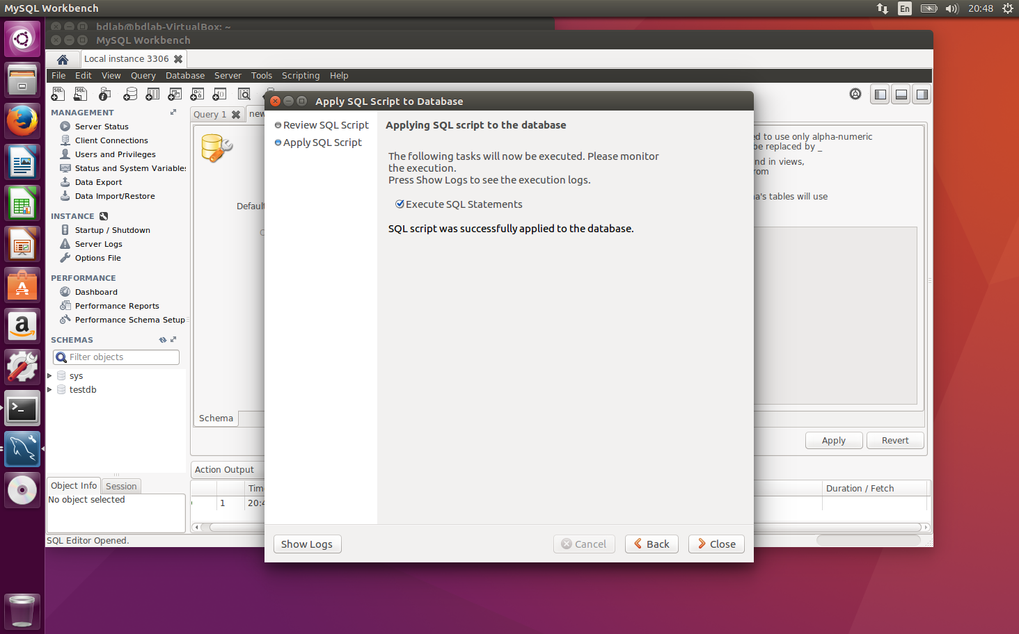Open the Query menu

(143, 76)
